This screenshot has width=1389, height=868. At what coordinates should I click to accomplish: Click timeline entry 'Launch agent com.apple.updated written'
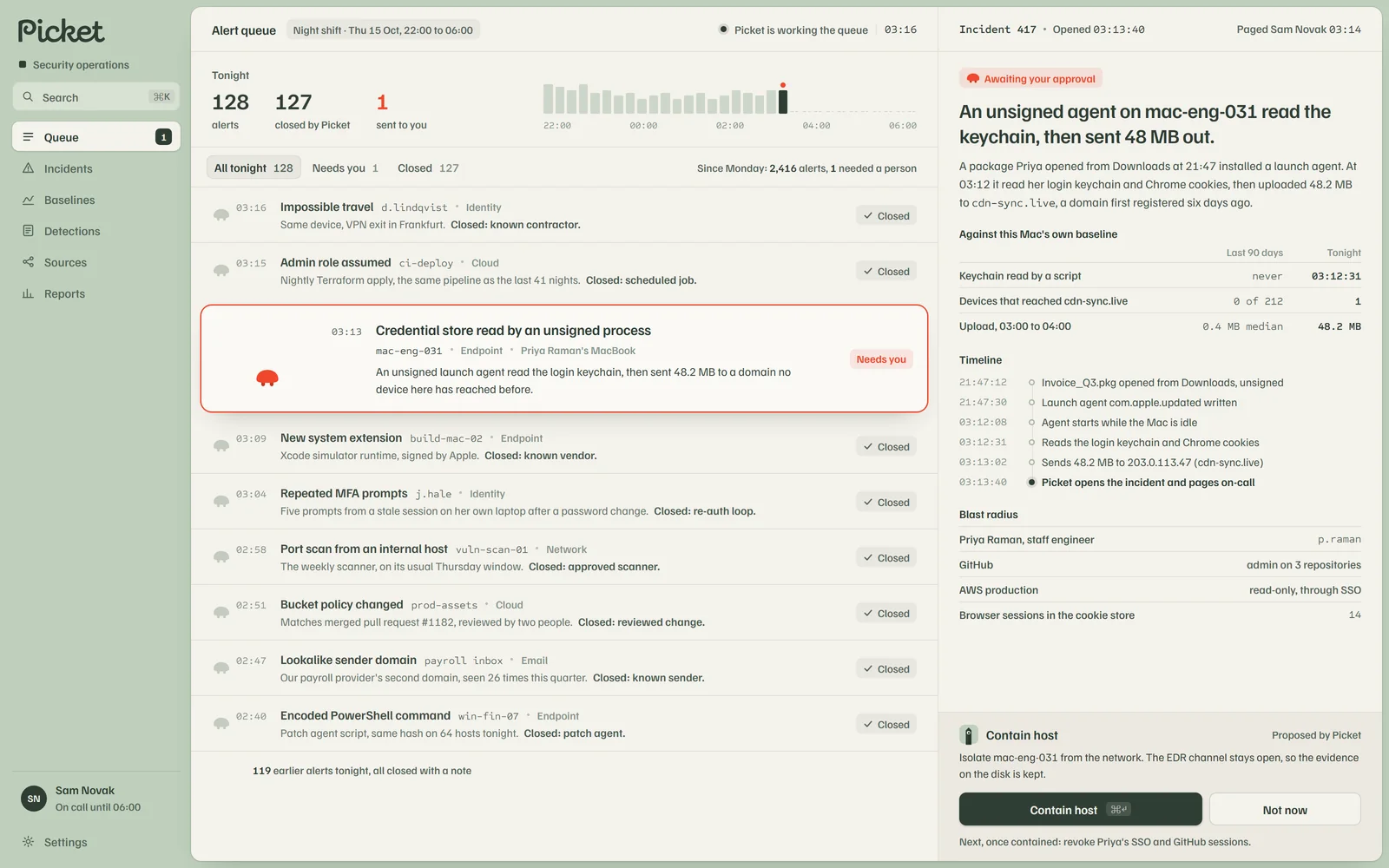(1160, 402)
